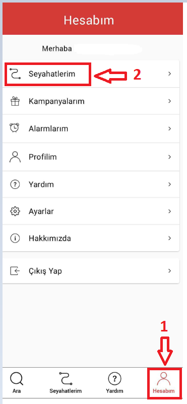The image size is (187, 404).
Task: Tap the logout icon next to Çıkış Yap
Action: (15, 271)
